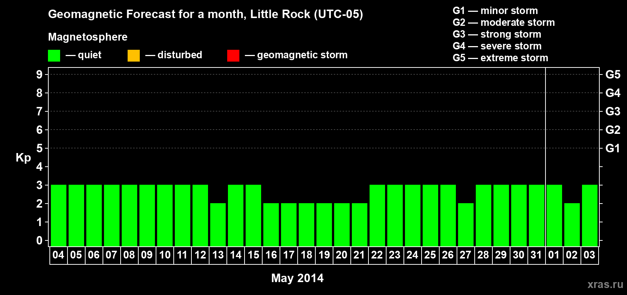
Task: Click the G3 axis label
Action: 613,111
